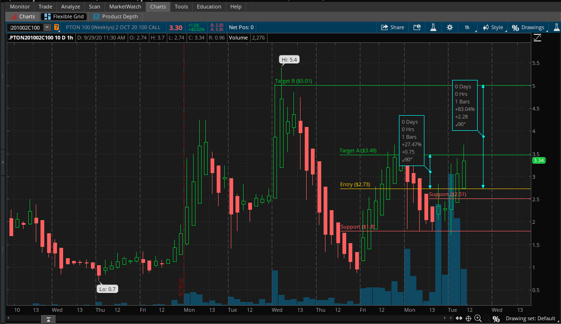Open Edit Studies flask icon
The image size is (561, 324).
click(433, 27)
